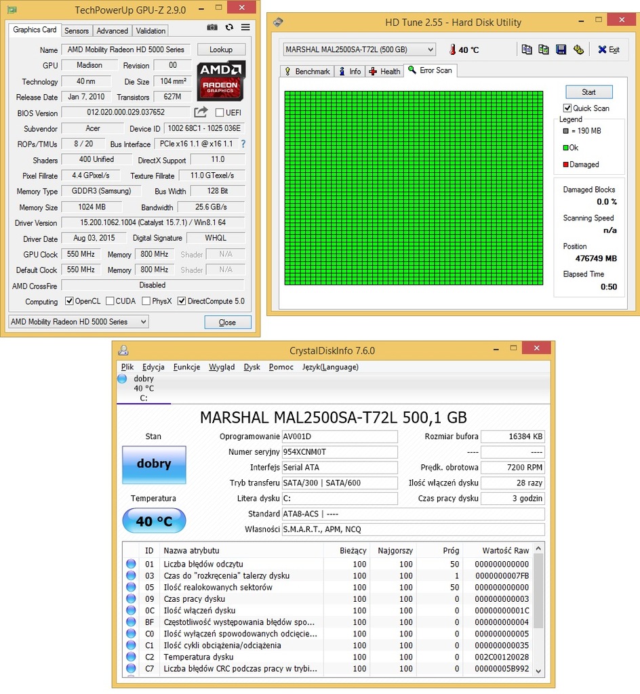Click the 40 °C temperature button

tap(154, 521)
